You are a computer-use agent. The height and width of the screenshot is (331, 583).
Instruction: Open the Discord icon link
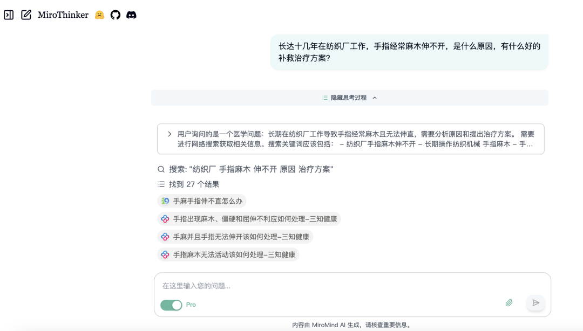click(131, 15)
